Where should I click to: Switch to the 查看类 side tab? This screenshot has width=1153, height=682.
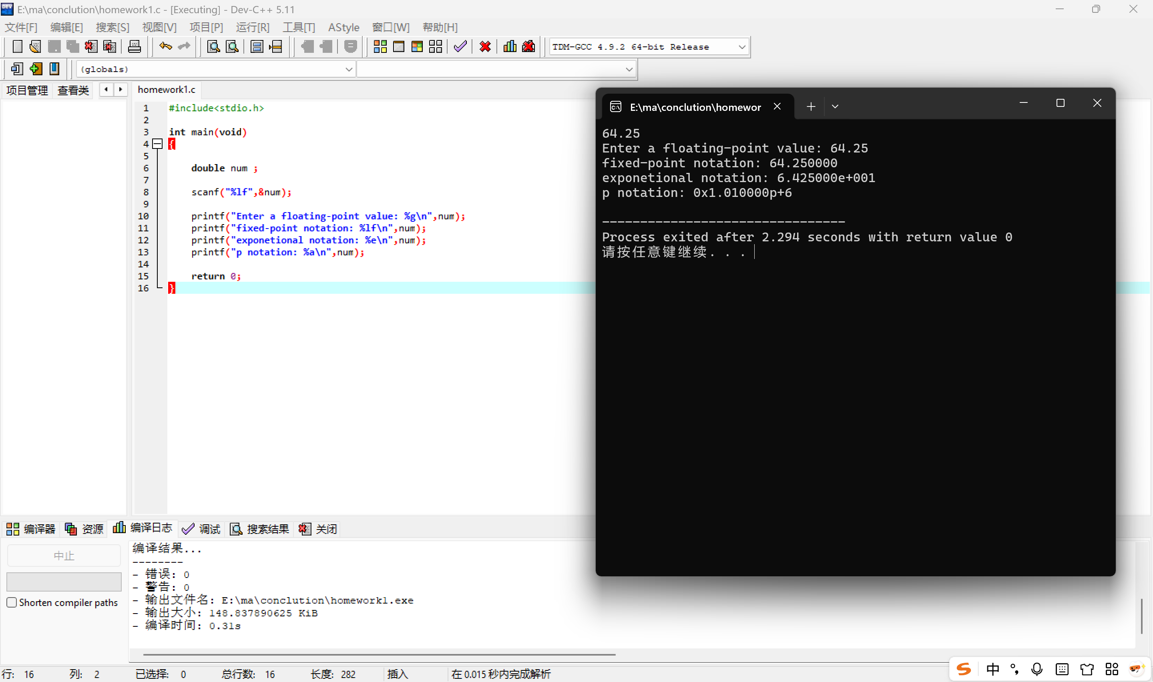tap(73, 90)
